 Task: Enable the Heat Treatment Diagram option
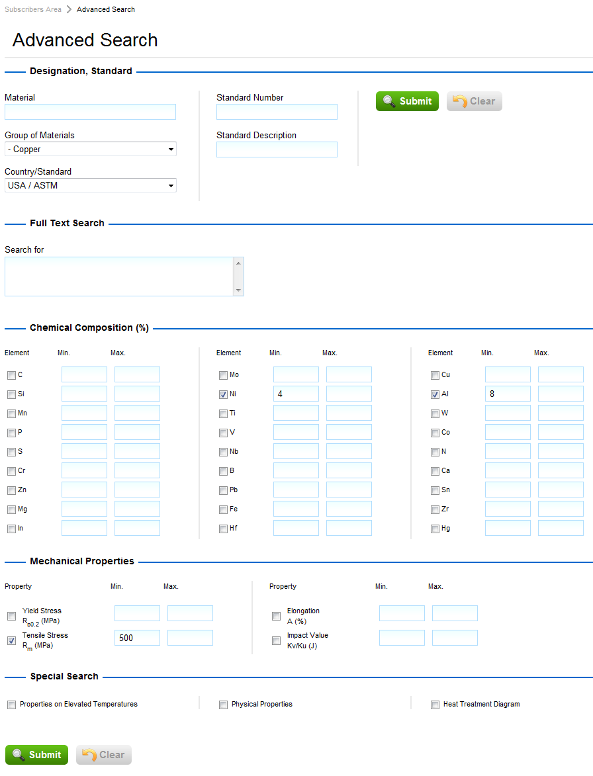click(x=435, y=705)
